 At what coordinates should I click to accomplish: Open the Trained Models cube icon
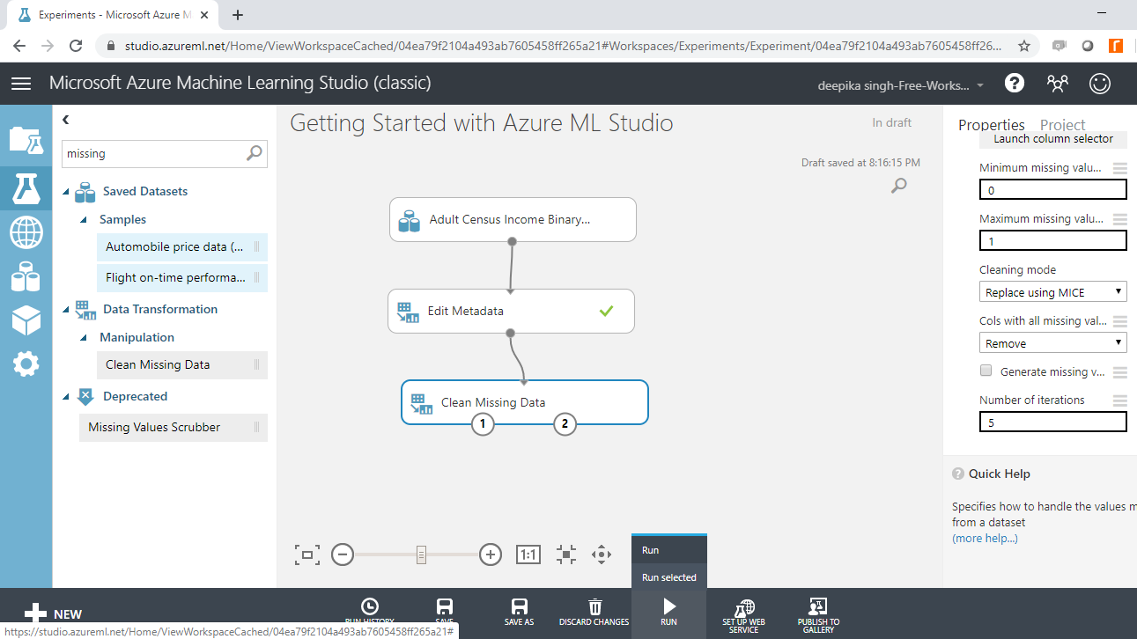tap(26, 320)
